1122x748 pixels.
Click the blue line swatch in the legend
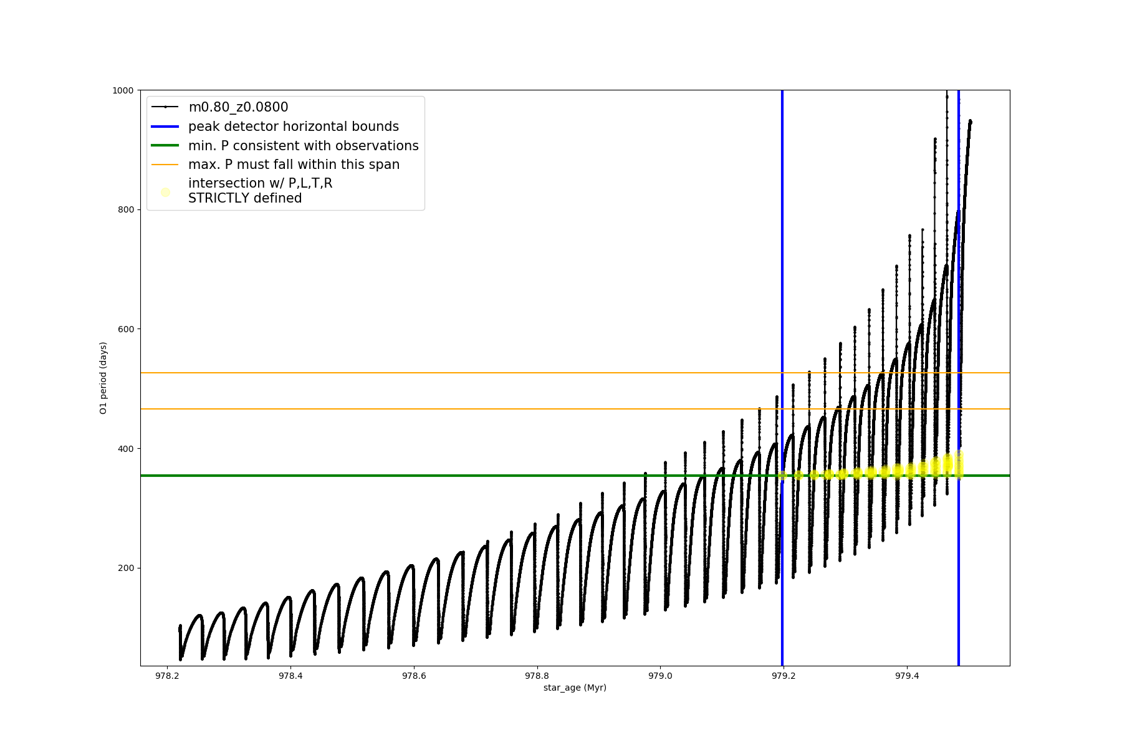(x=165, y=127)
